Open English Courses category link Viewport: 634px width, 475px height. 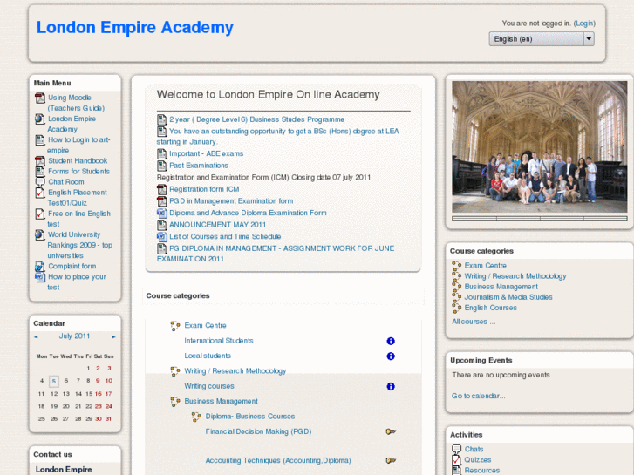[490, 308]
